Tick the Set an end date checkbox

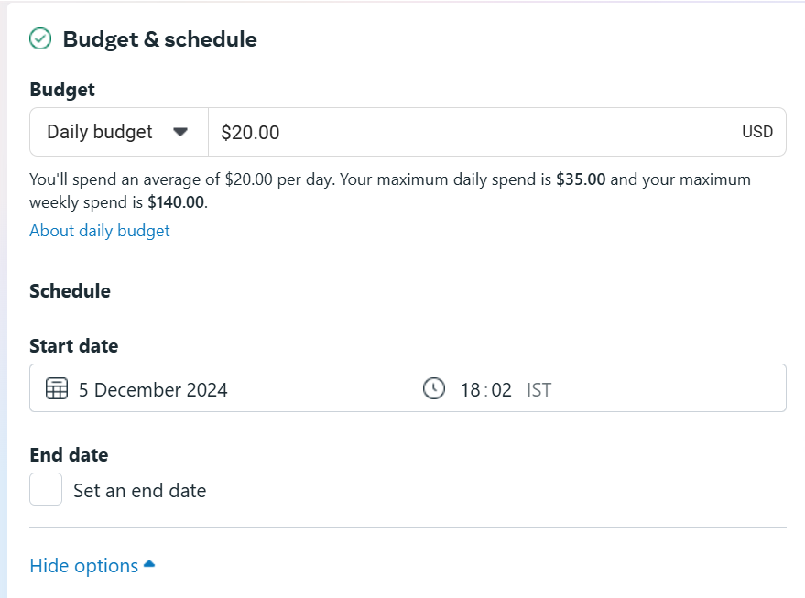click(x=46, y=489)
